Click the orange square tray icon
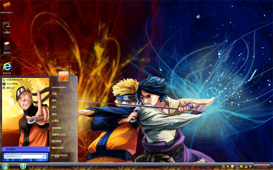 coord(232,166)
